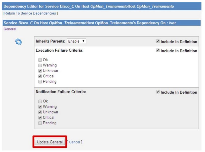This screenshot has width=205, height=152.
Task: Toggle Execution Failure Include In Definition checkbox
Action: 158,51
